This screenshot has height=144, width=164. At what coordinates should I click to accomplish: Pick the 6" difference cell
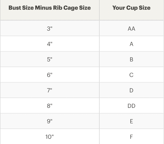pyautogui.click(x=49, y=75)
